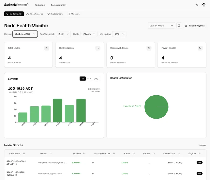Sort the table by Cycles
210x180 pixels.
click(x=149, y=153)
